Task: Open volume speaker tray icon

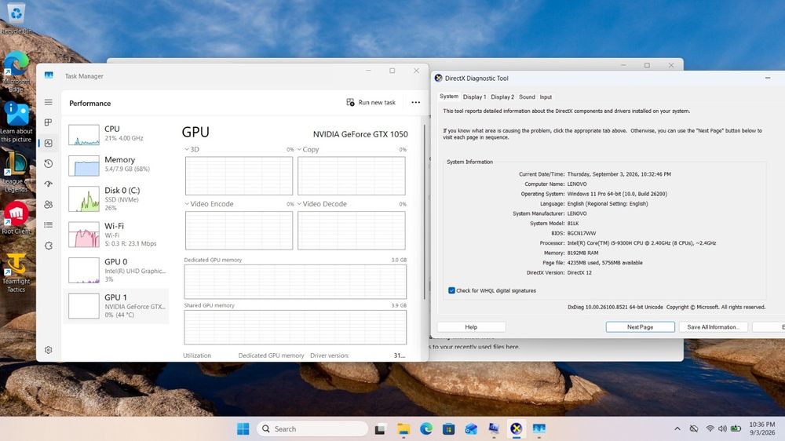Action: point(722,429)
